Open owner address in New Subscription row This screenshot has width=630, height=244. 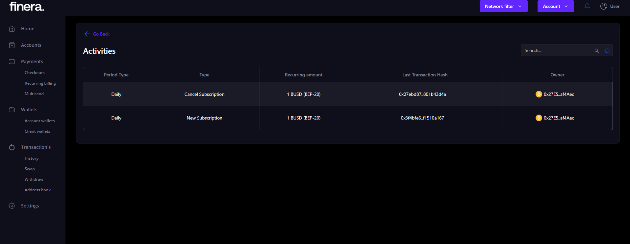[559, 118]
